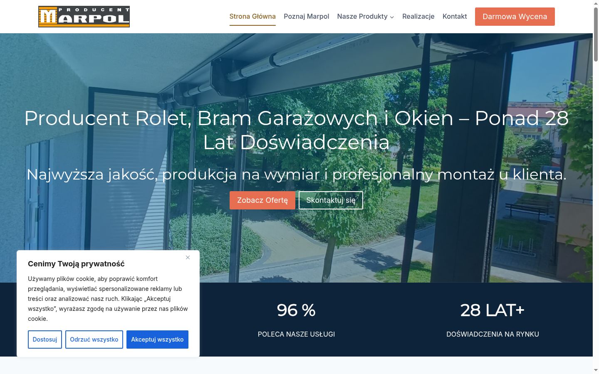
Task: Select the Skontaktuj się button
Action: tap(331, 200)
